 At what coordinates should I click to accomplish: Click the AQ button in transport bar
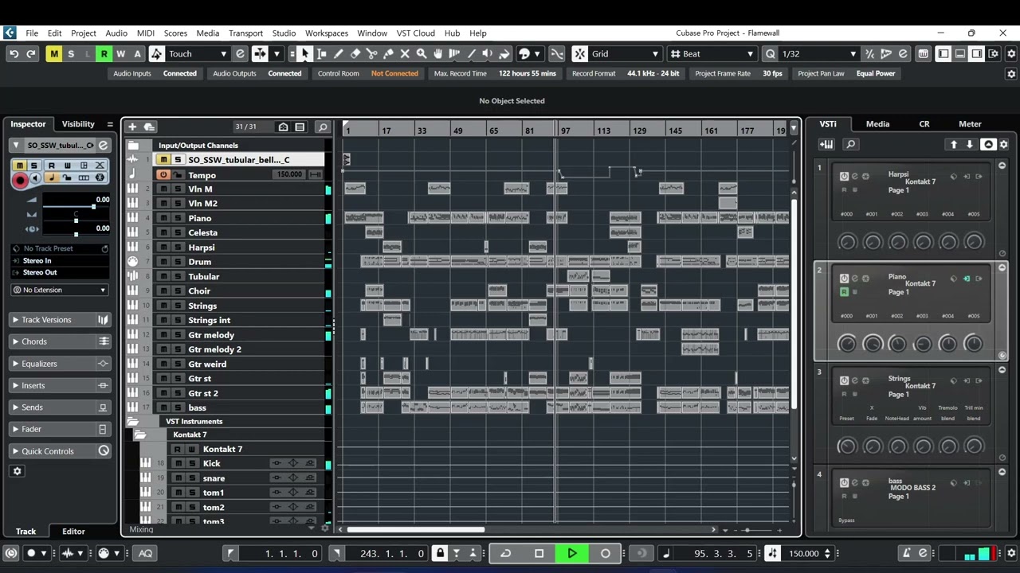tap(145, 553)
